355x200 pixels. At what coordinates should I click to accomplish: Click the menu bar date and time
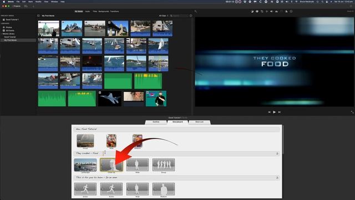coord(344,2)
